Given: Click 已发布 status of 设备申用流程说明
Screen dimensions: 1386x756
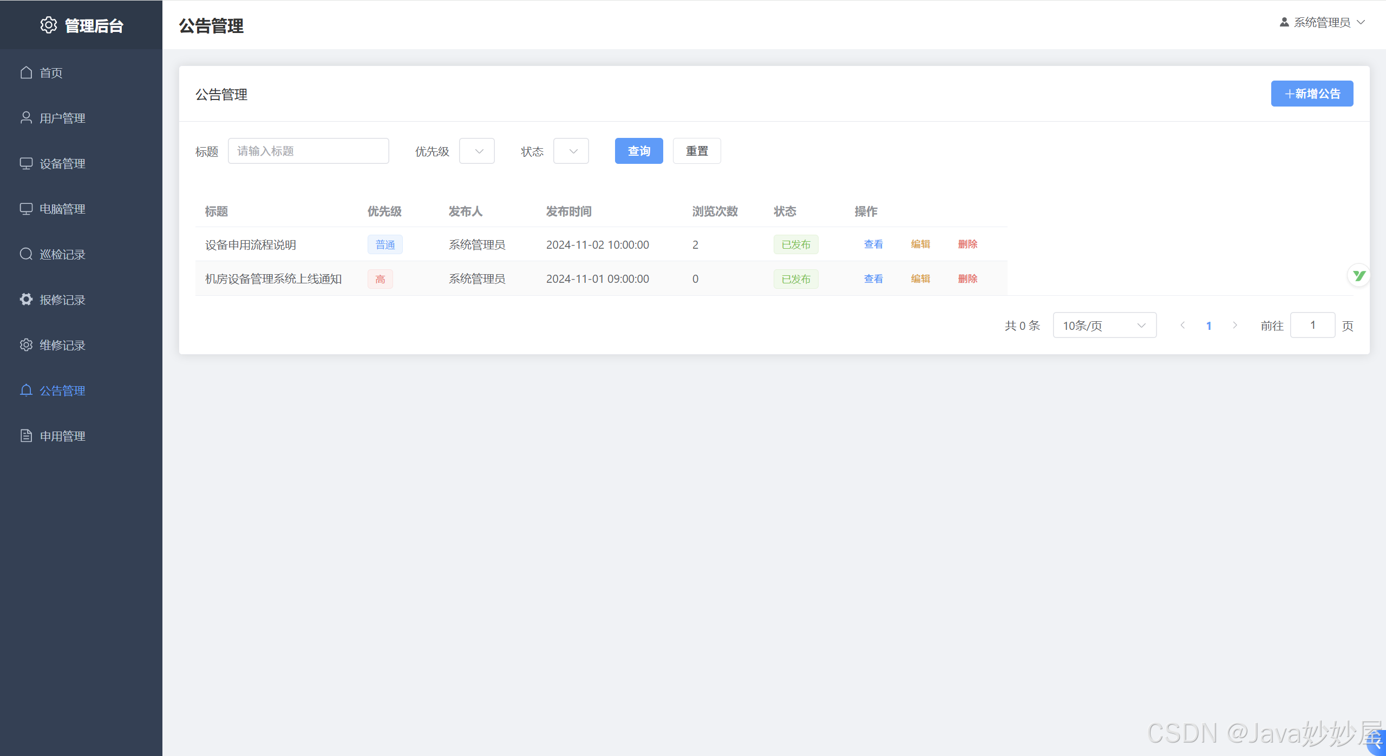Looking at the screenshot, I should [796, 244].
